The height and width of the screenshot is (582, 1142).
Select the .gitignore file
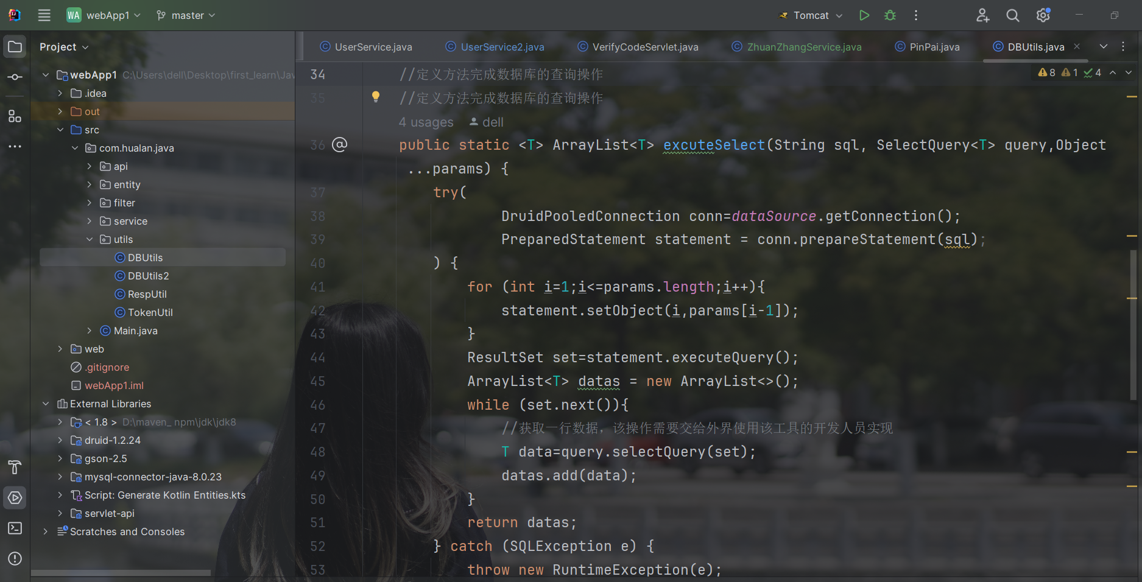pyautogui.click(x=107, y=367)
